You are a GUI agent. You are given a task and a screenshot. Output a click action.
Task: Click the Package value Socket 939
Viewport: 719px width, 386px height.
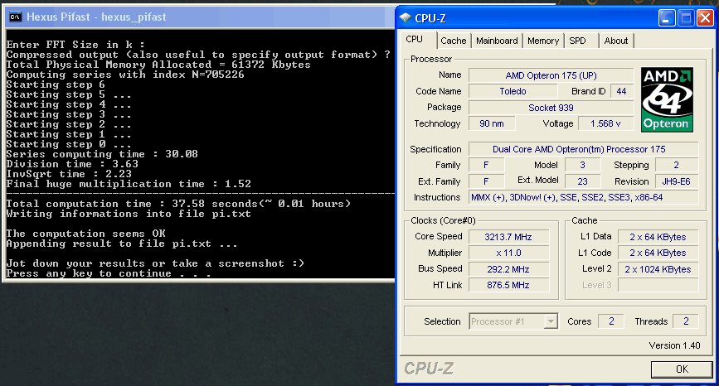(551, 108)
